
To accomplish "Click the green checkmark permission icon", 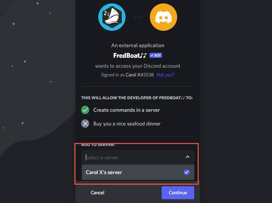I will pos(85,110).
